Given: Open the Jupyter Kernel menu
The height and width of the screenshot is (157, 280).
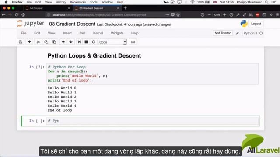Looking at the screenshot, I should click(98, 33).
